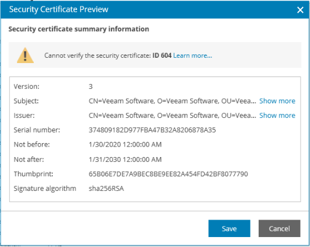Click the 'Version:' label
The height and width of the screenshot is (247, 310).
pyautogui.click(x=26, y=86)
